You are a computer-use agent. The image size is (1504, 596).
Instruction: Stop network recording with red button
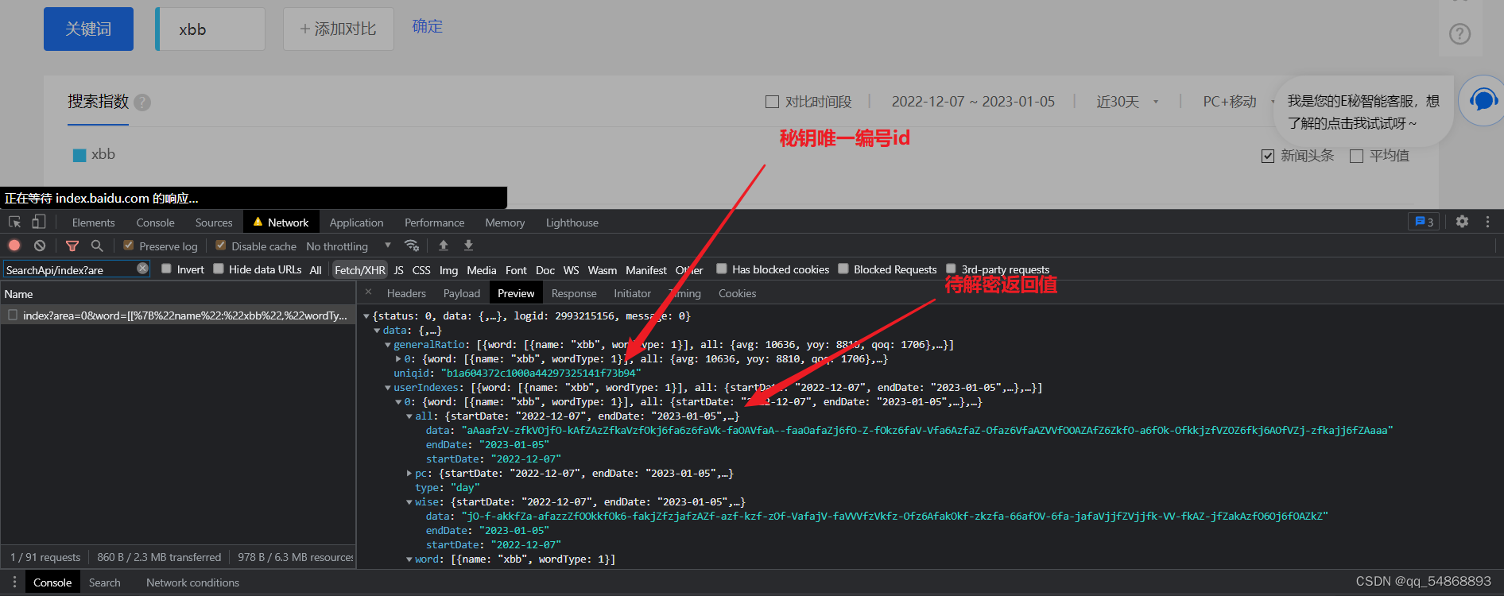[14, 246]
